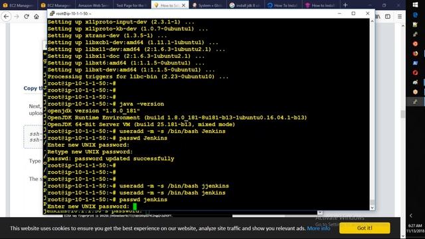Switch to the last 'How to Install' tab
Screen dimensions: 425x239
point(320,5)
